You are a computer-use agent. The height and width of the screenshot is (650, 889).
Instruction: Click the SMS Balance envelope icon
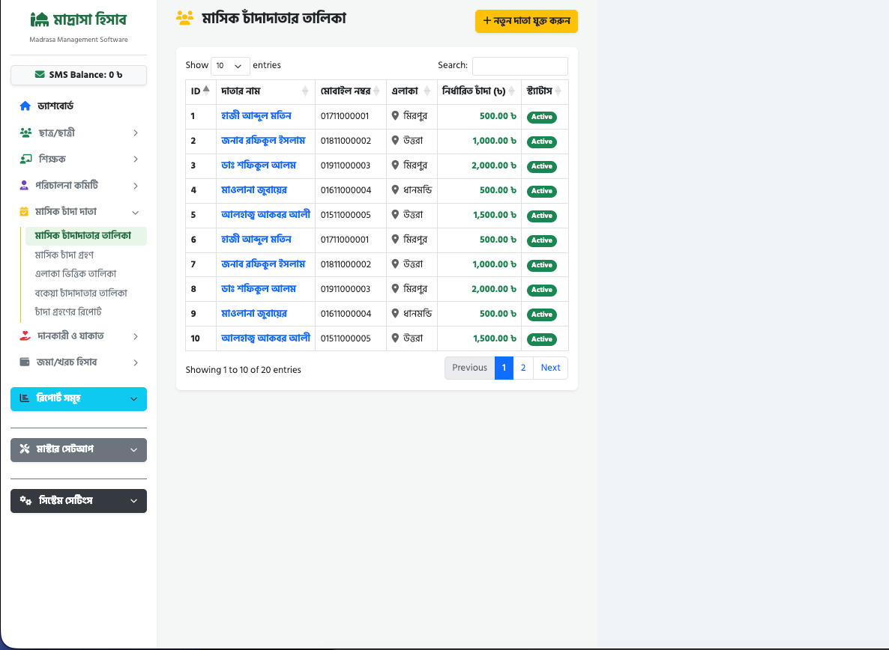(40, 75)
